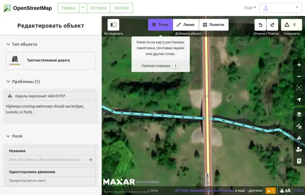305x195 pixels.
Task: Open the map issues warning panel
Action: pyautogui.click(x=299, y=137)
